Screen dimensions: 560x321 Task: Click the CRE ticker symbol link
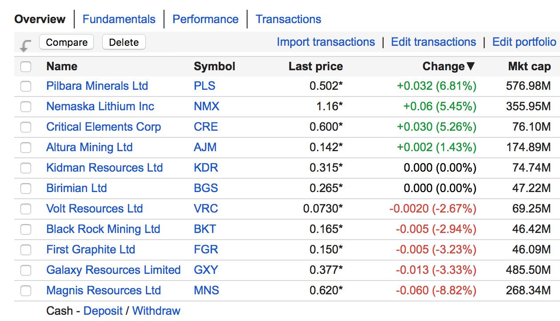click(206, 127)
